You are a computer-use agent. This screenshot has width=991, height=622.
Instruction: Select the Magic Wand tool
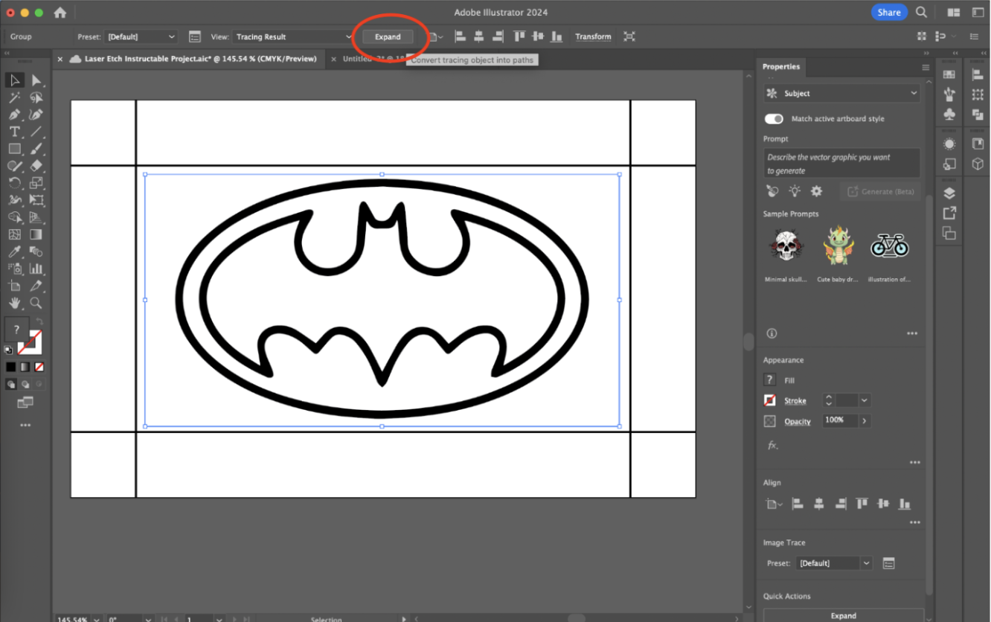click(x=14, y=97)
